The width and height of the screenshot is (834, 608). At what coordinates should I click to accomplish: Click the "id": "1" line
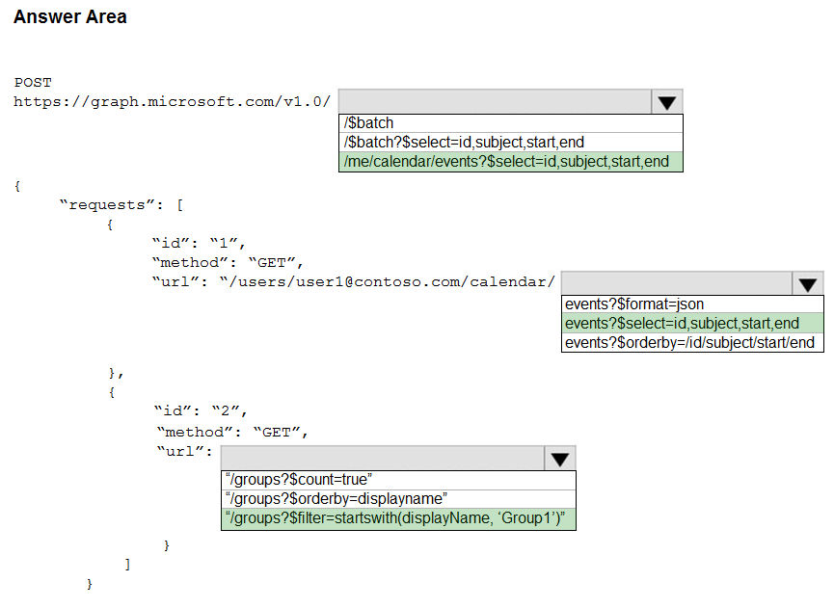coord(199,244)
